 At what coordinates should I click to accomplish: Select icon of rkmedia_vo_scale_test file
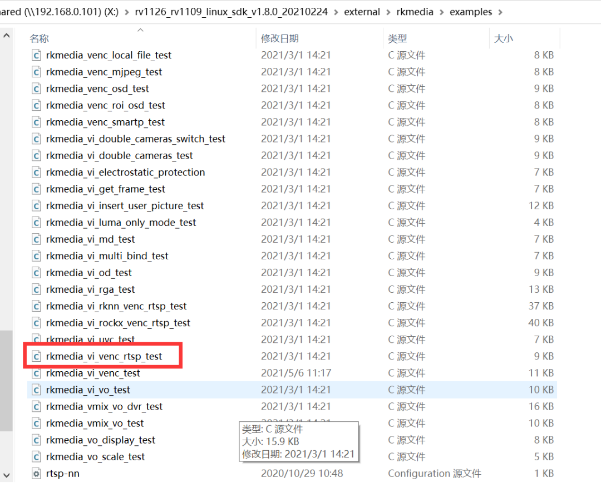pyautogui.click(x=37, y=457)
